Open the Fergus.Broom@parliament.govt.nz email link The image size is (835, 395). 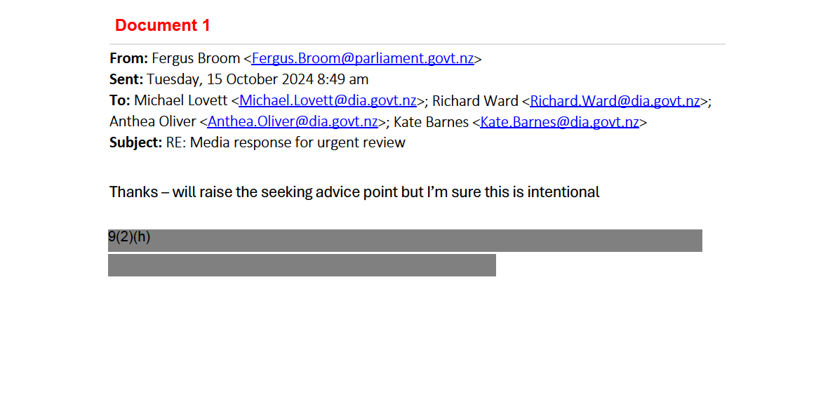pyautogui.click(x=363, y=58)
